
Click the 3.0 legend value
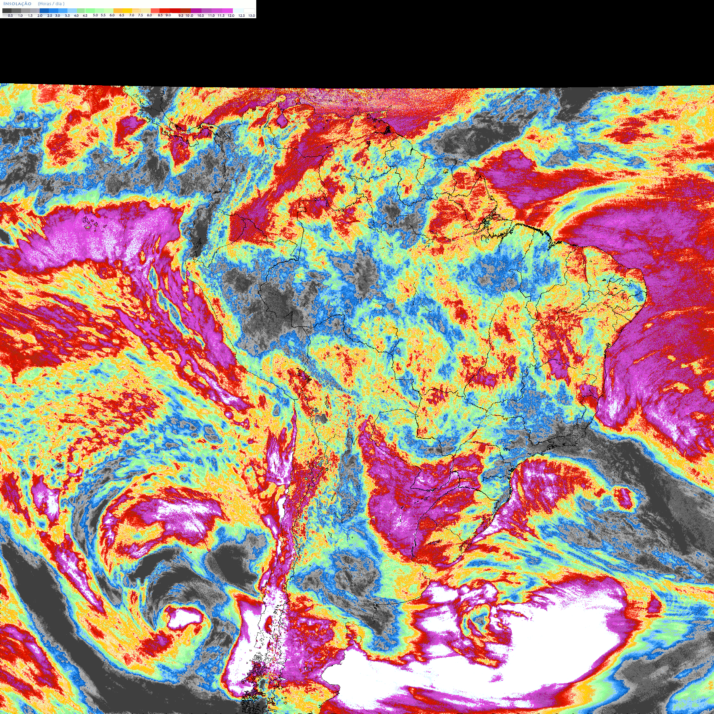58,15
